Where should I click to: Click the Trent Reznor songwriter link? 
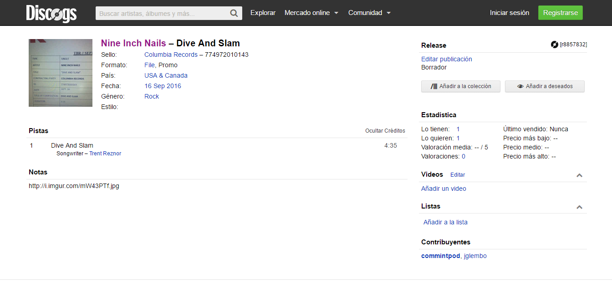[x=105, y=154]
